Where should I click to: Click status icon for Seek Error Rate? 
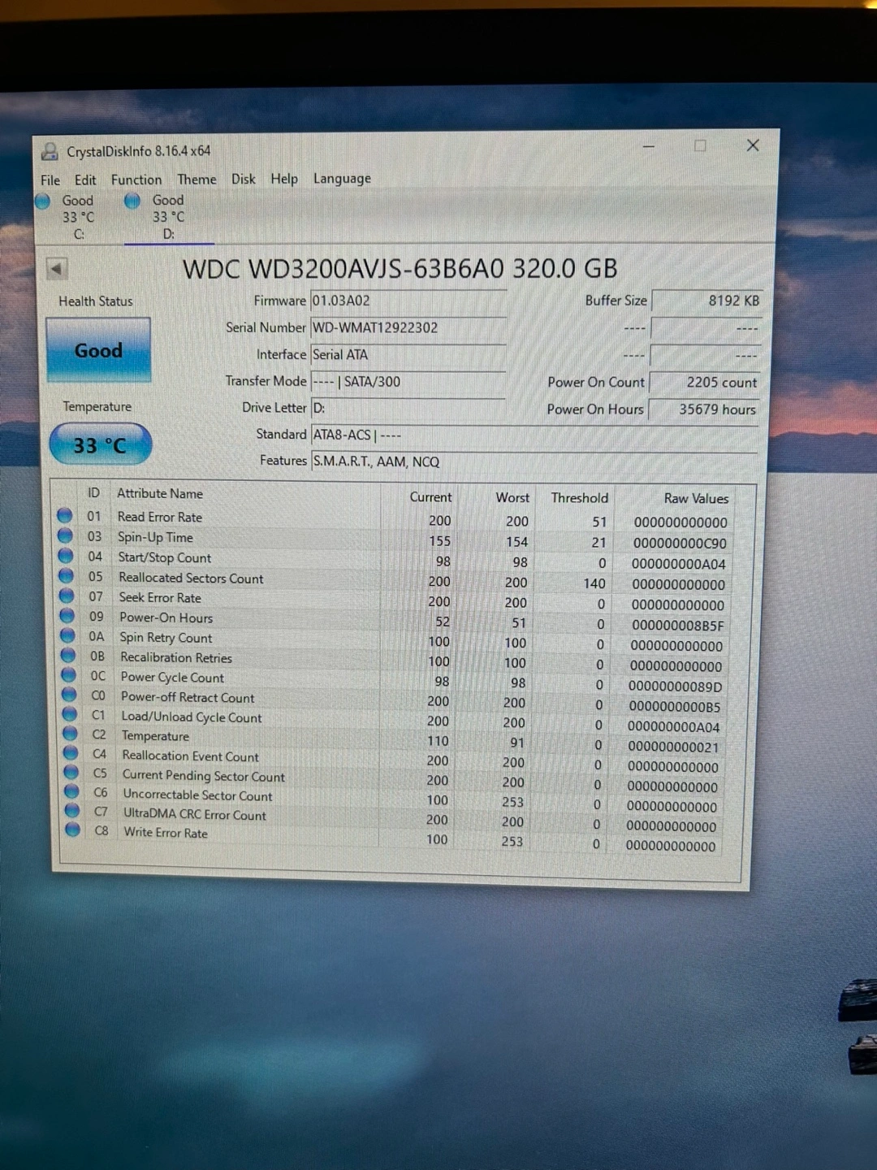coord(67,596)
